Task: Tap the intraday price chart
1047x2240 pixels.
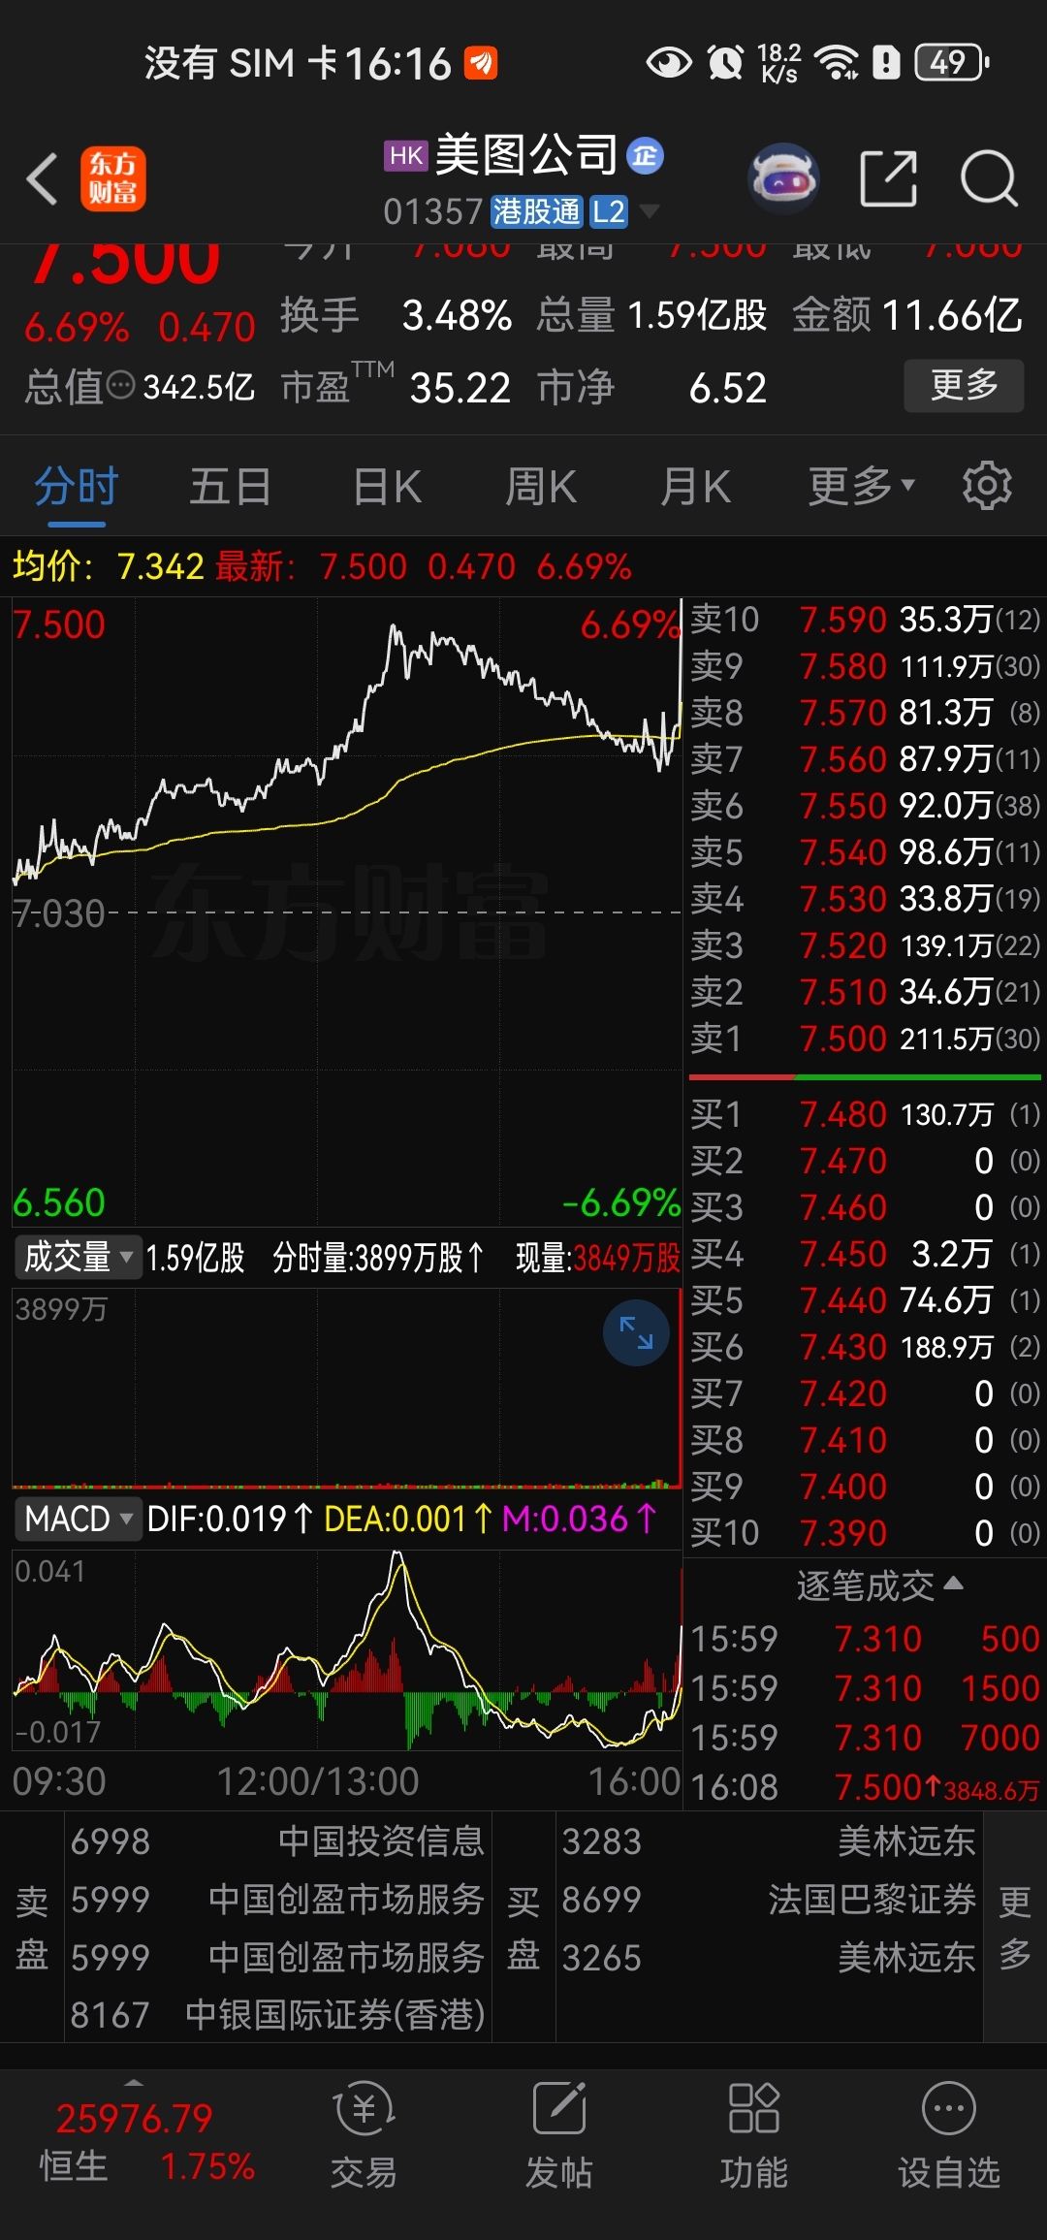Action: (x=346, y=912)
